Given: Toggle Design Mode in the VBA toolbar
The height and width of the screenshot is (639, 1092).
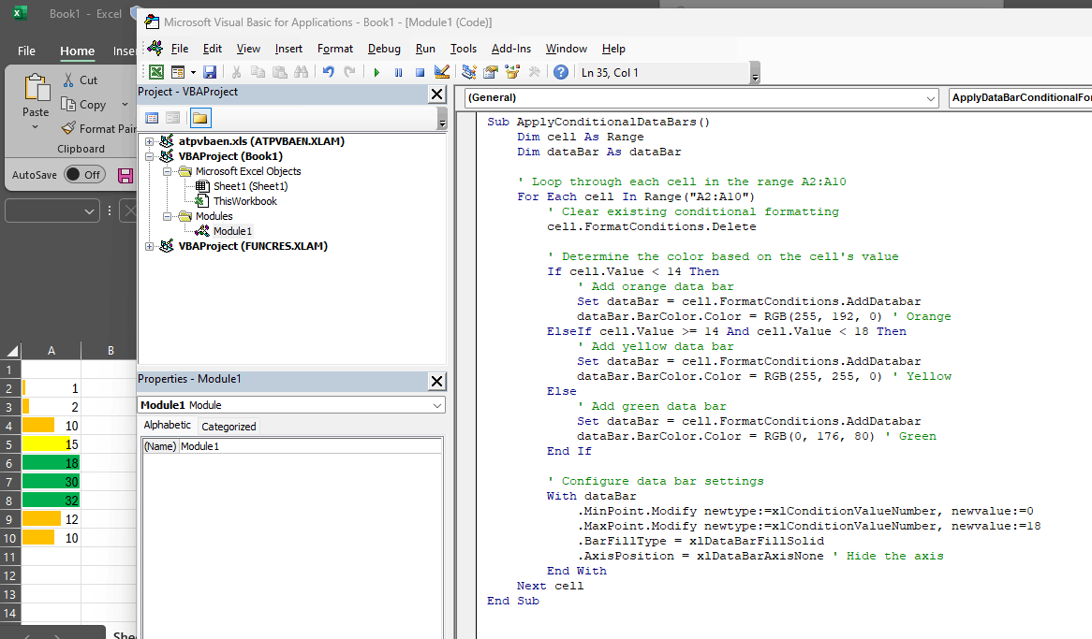Looking at the screenshot, I should pos(442,72).
